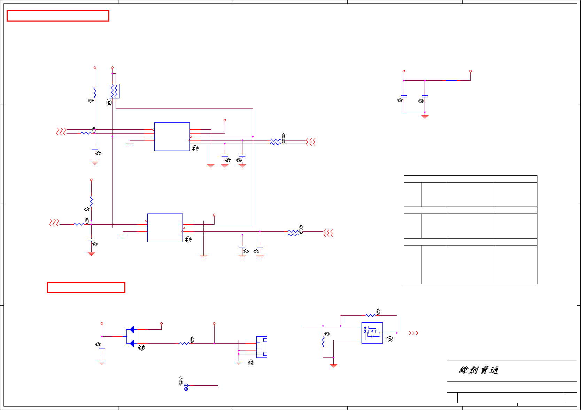The height and width of the screenshot is (410, 581).
Task: Click ground symbol under top-right capacitor pair
Action: [x=425, y=117]
